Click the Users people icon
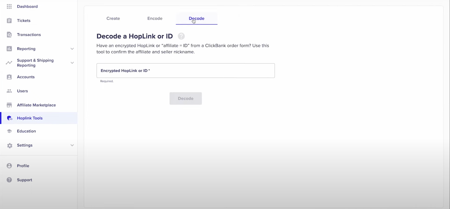The image size is (450, 209). click(x=9, y=91)
